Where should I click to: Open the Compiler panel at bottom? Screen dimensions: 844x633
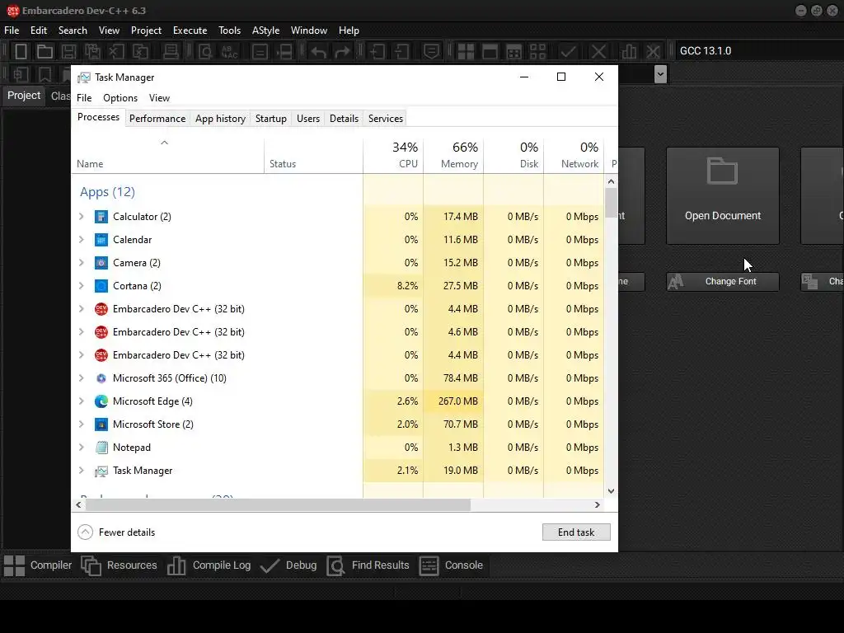click(38, 565)
